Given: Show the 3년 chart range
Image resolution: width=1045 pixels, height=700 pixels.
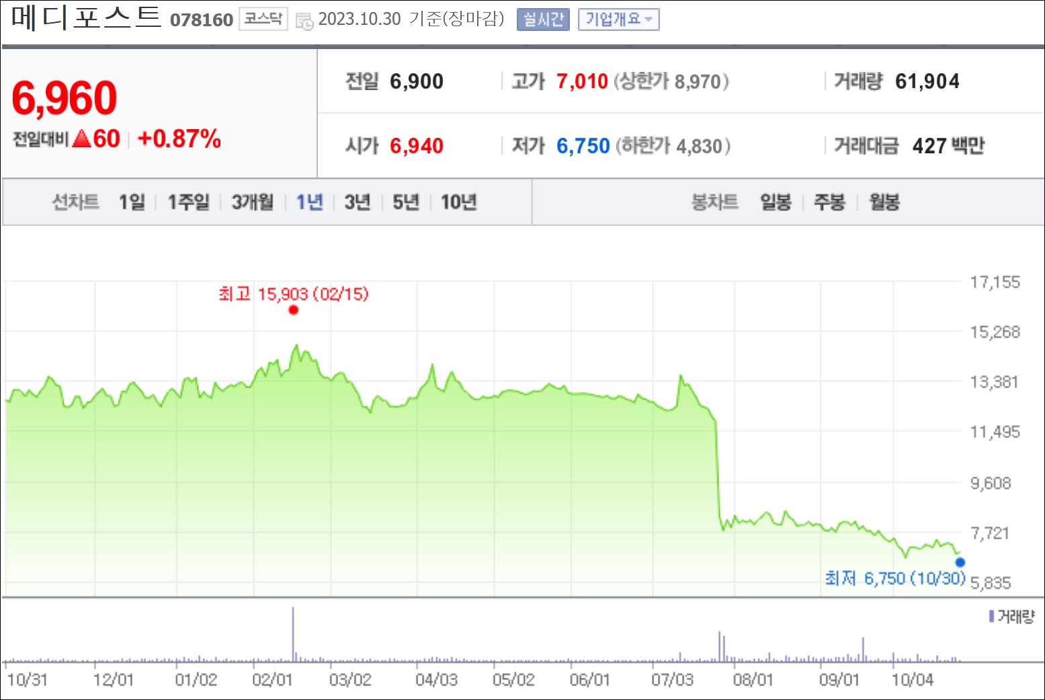Looking at the screenshot, I should [358, 202].
